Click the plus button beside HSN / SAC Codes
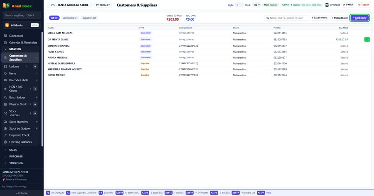 pyautogui.click(x=35, y=89)
